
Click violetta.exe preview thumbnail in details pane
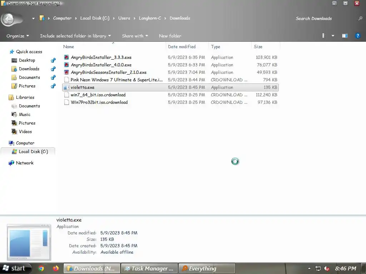click(x=29, y=242)
